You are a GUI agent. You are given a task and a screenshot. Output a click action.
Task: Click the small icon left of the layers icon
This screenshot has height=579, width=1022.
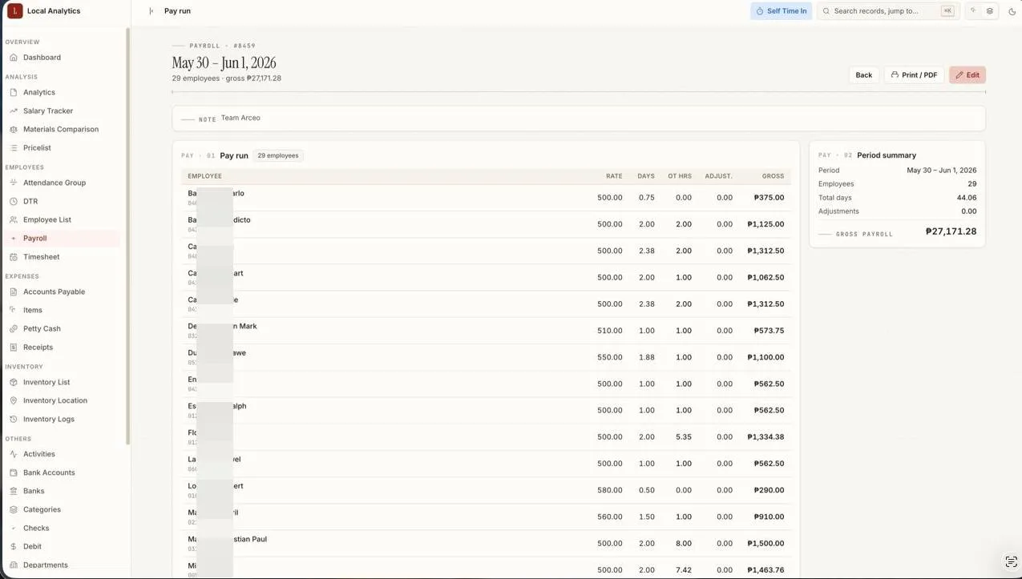pyautogui.click(x=973, y=11)
